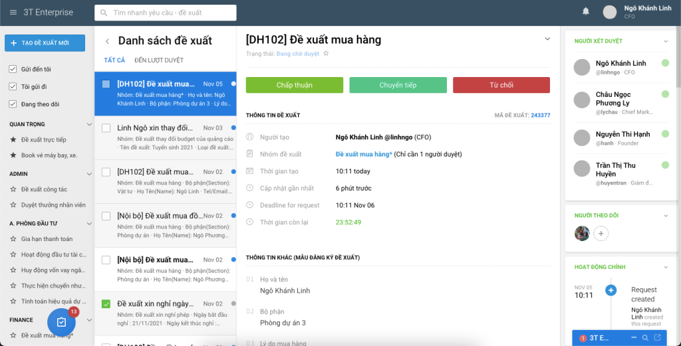Uncheck the Đang theo dõi filter

click(x=13, y=104)
